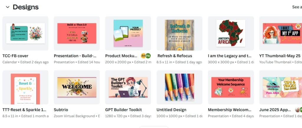Open the Build-a-Thon 2.0 presentation thumbnail

[77, 33]
